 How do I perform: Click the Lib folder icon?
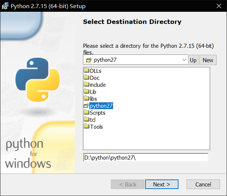(87, 91)
